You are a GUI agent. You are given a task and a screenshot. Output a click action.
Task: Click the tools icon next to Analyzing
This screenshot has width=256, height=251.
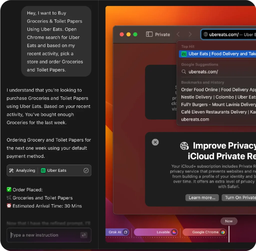click(11, 170)
